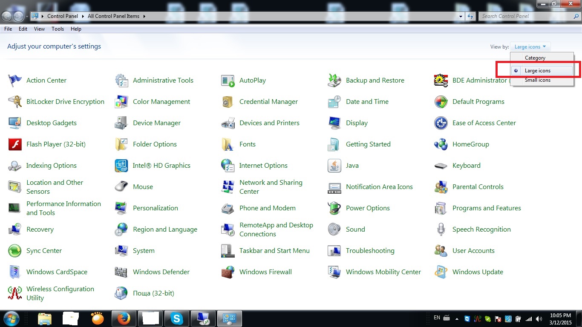Open the Backup and Restore icon
Screen dimensions: 582x327
coord(334,80)
